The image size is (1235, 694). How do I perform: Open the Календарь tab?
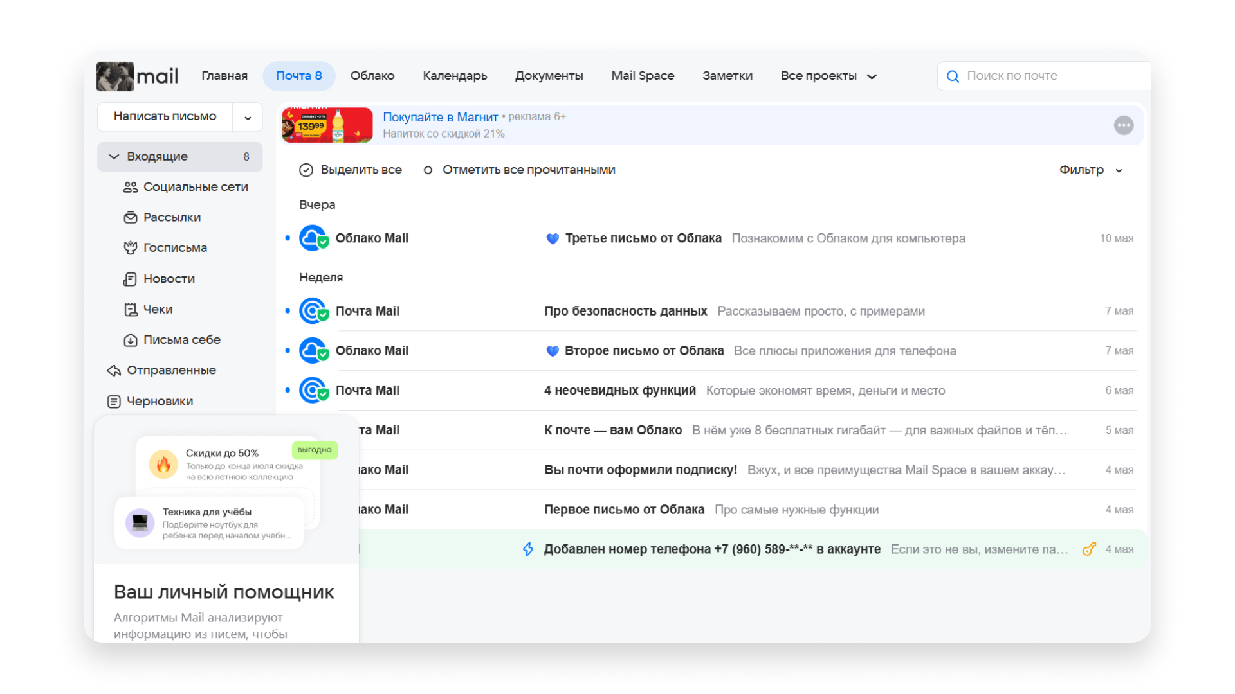tap(455, 76)
